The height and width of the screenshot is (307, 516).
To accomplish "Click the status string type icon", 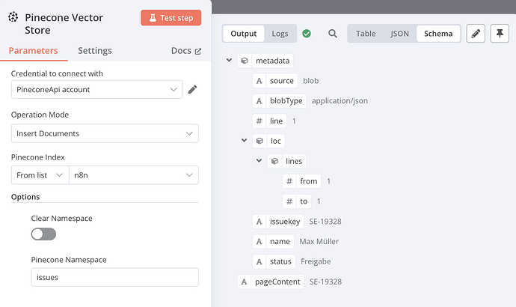I will pos(259,261).
